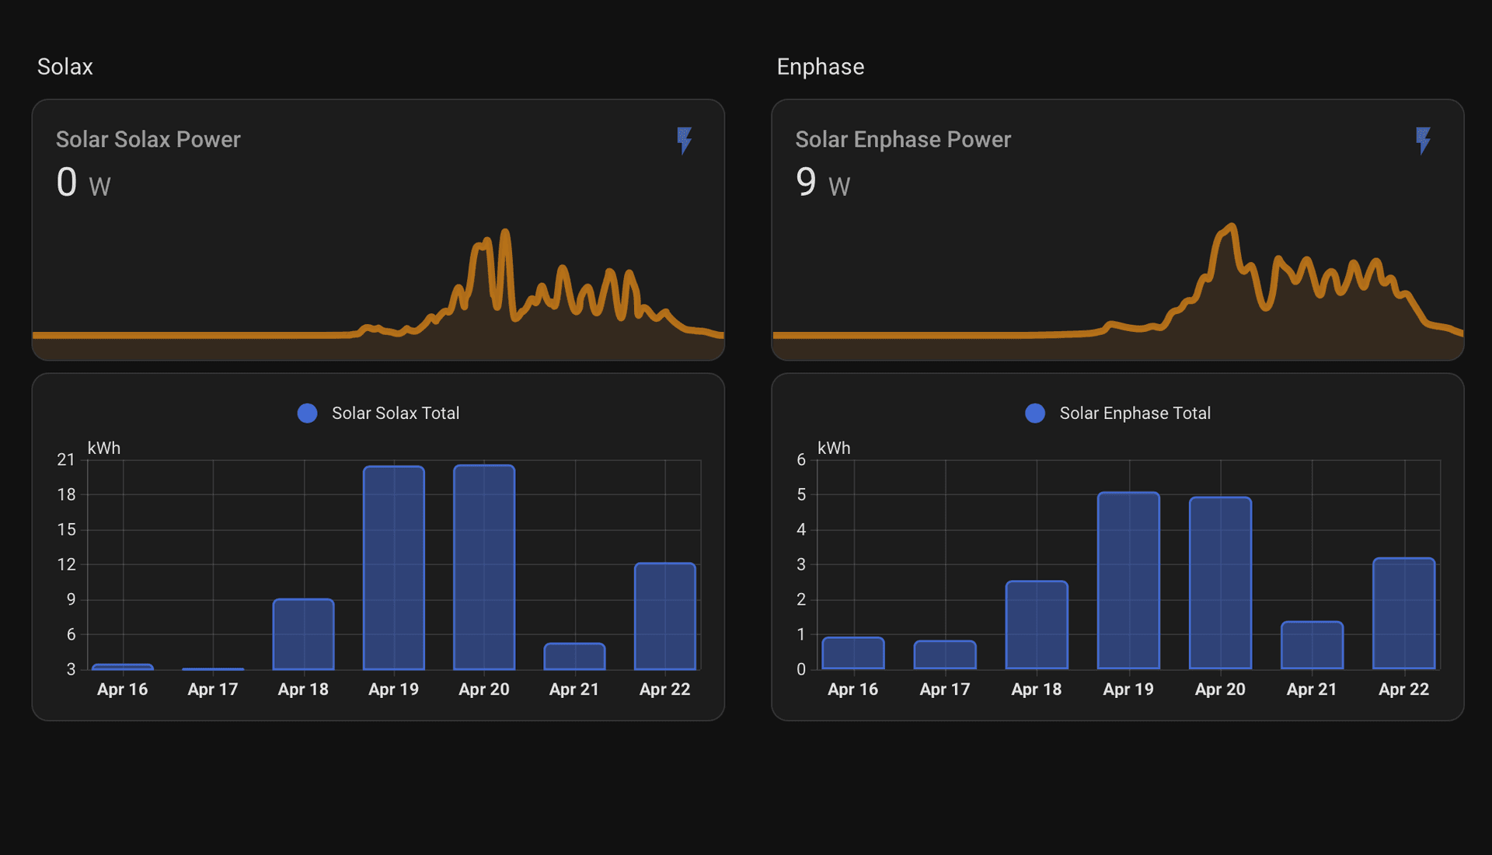Viewport: 1492px width, 855px height.
Task: Toggle the Solar Enphase Total legend dot
Action: 1035,414
